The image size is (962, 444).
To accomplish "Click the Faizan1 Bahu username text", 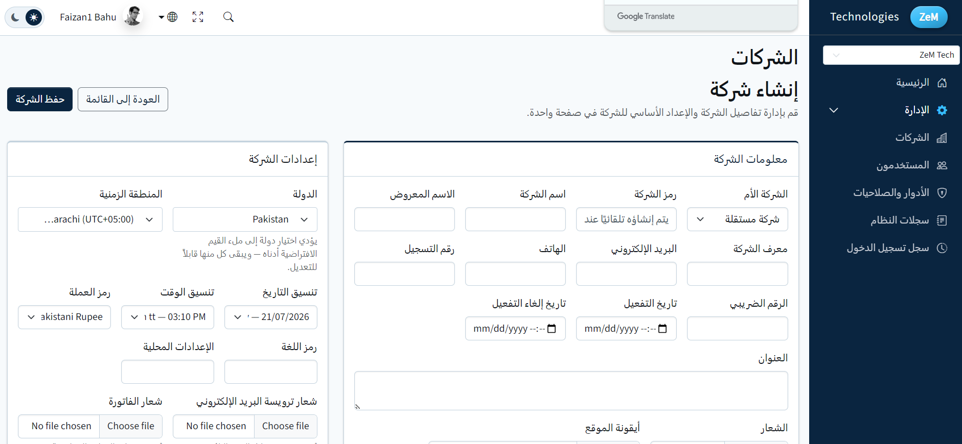I will [x=88, y=17].
